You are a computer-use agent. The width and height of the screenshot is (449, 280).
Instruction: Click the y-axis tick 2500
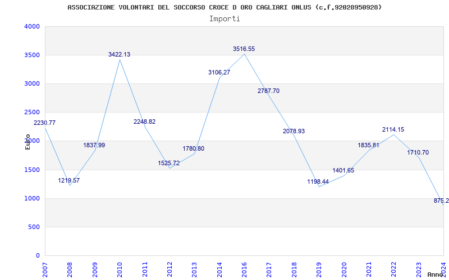(32, 113)
